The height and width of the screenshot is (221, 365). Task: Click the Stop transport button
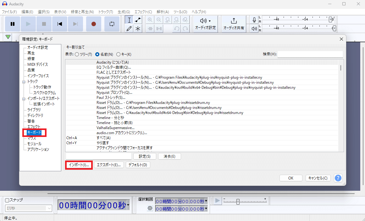44,24
